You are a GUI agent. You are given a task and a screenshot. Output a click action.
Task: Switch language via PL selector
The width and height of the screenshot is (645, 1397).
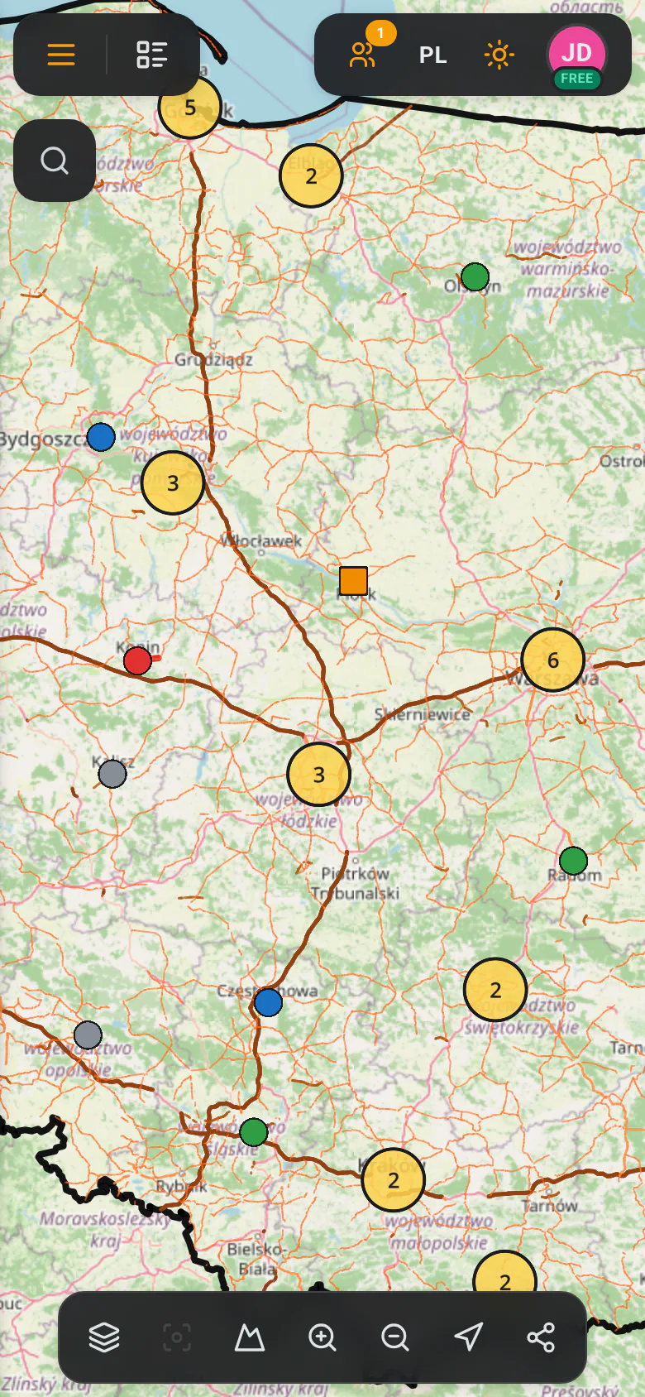pos(432,55)
